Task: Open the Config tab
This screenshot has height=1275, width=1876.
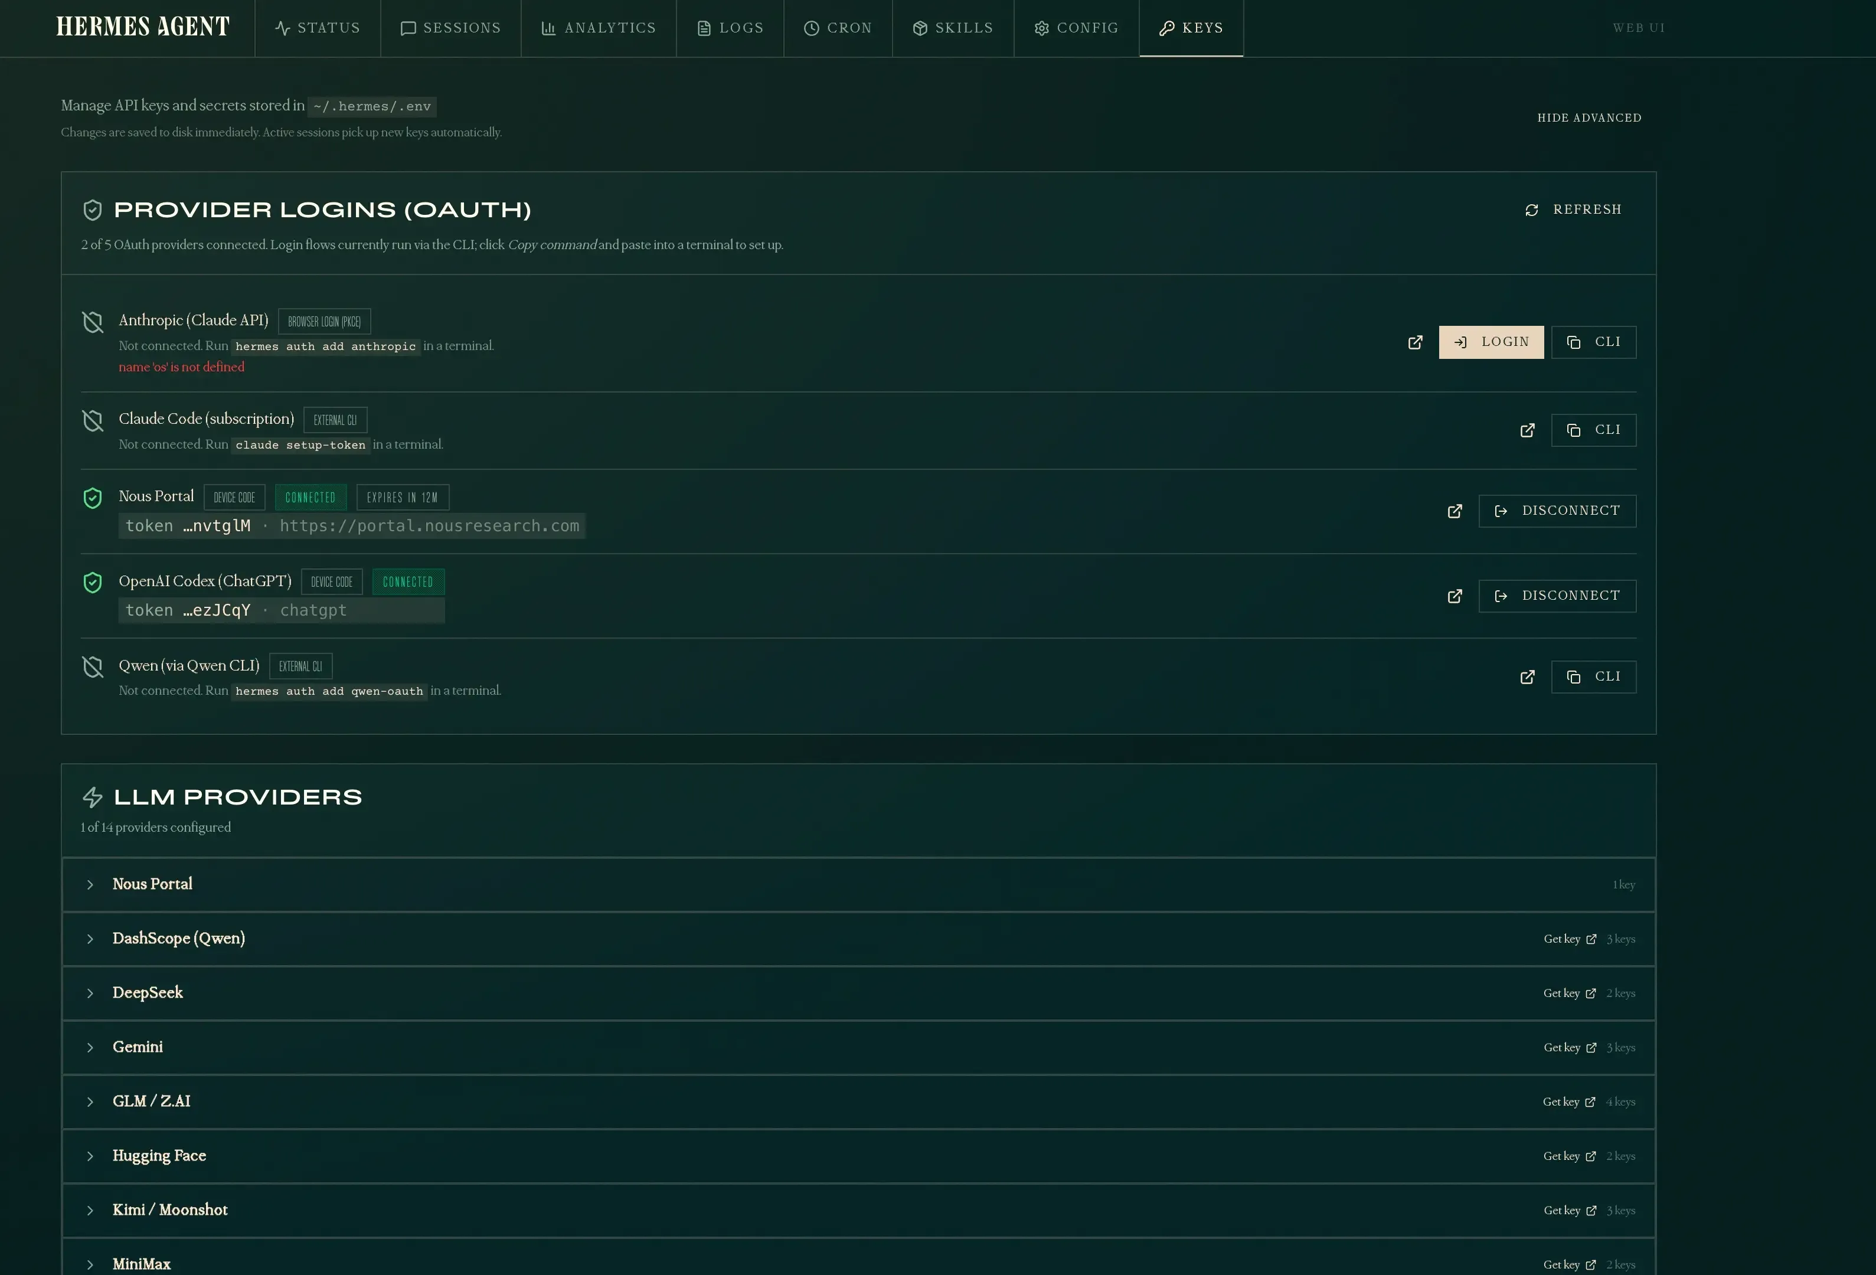Action: [1075, 27]
